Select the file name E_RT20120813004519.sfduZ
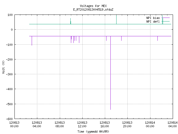The image size is (178, 134). click(x=93, y=9)
